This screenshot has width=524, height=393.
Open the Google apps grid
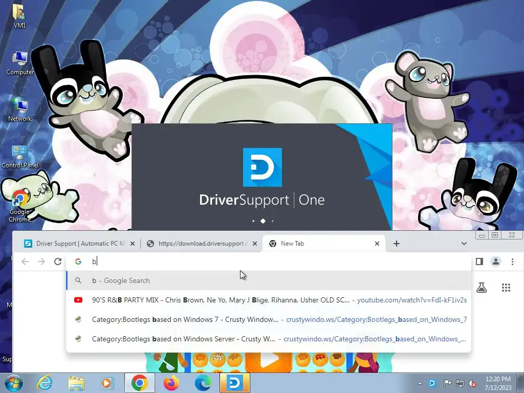(x=506, y=288)
